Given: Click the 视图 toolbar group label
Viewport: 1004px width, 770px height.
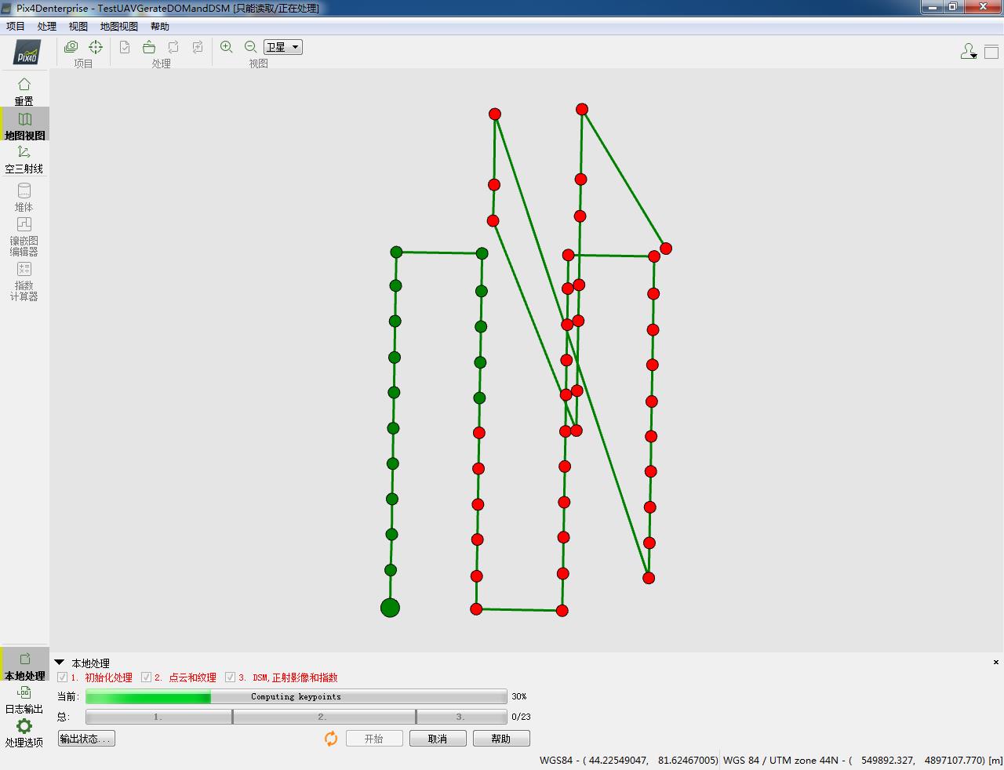Looking at the screenshot, I should pos(259,64).
